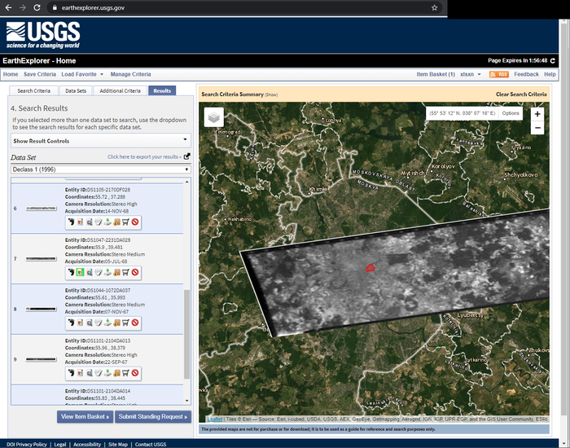Switch to the Additional Criteria tab
Screen dimensions: 570x448
(x=121, y=90)
